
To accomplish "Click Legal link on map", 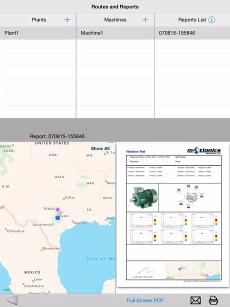I will point(6,289).
